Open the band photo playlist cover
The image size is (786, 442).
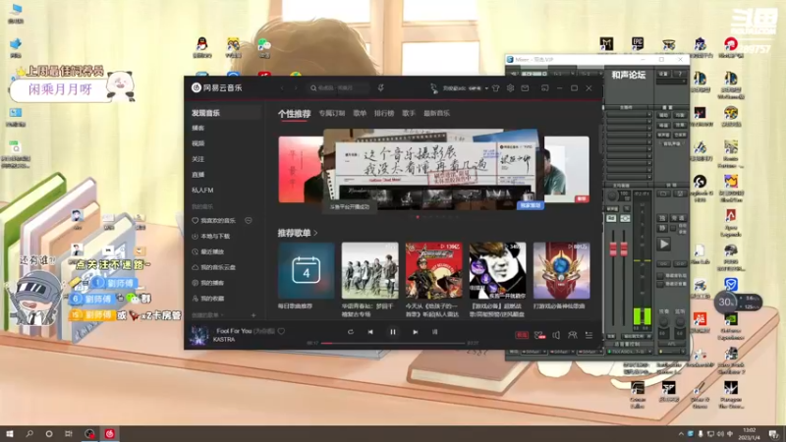(370, 271)
